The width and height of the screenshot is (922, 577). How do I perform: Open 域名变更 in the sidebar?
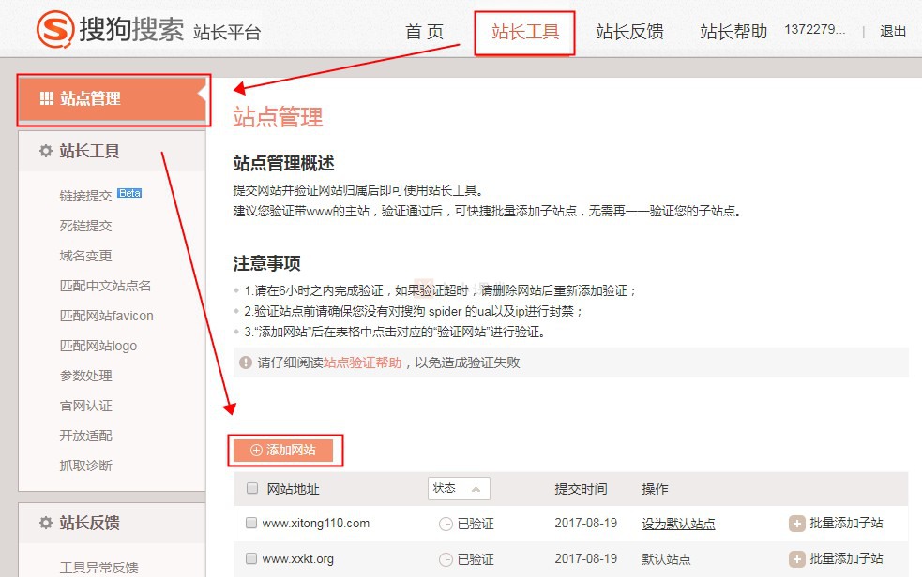point(85,256)
